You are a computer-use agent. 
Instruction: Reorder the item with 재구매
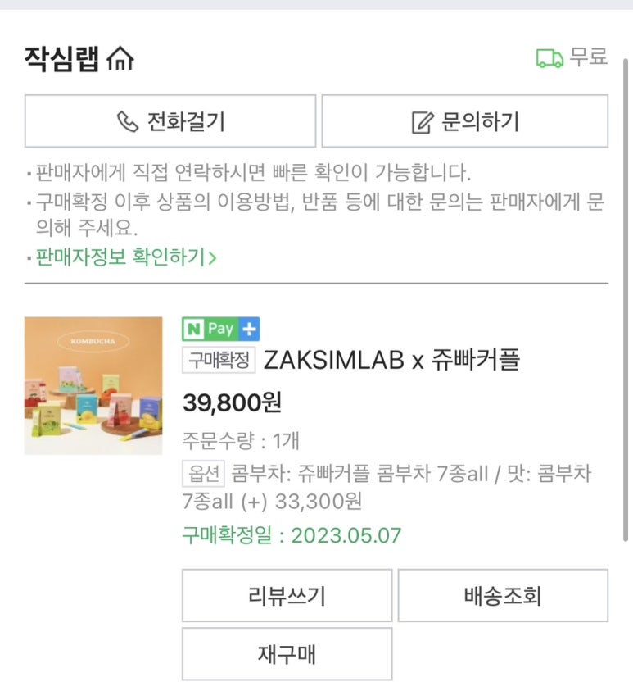(287, 654)
